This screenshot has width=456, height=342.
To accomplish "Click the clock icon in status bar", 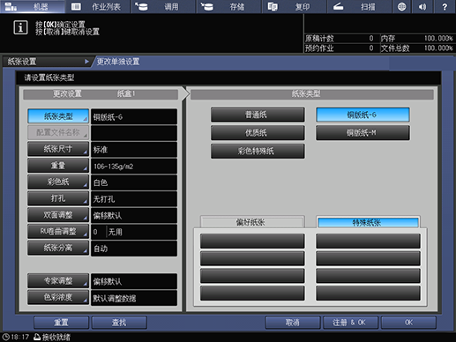I will tap(5, 337).
